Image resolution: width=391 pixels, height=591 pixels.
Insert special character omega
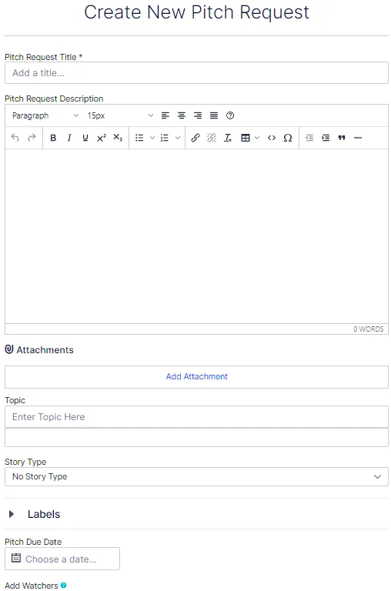288,138
